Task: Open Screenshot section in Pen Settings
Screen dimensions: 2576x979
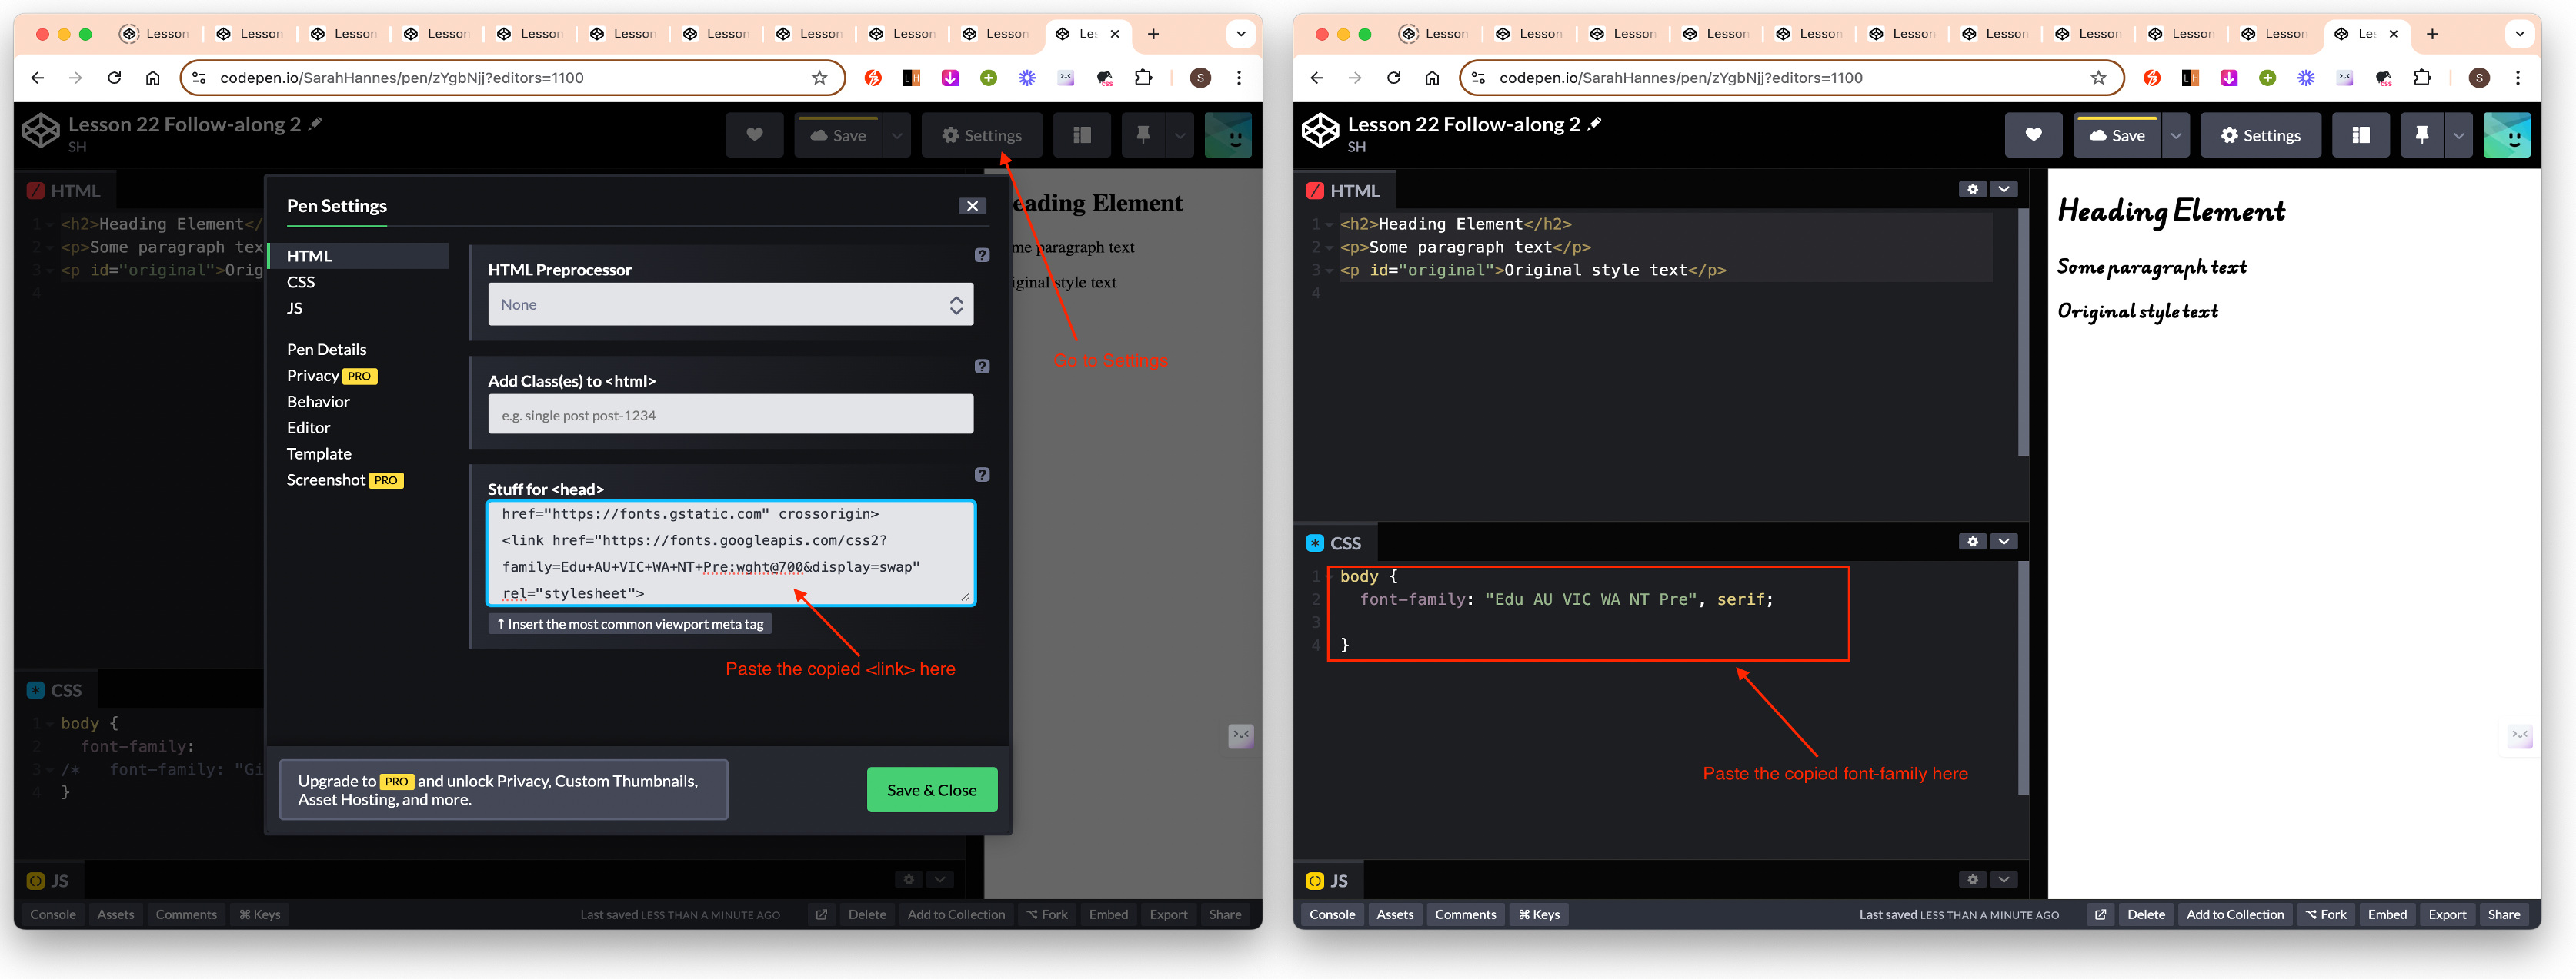Action: coord(344,480)
